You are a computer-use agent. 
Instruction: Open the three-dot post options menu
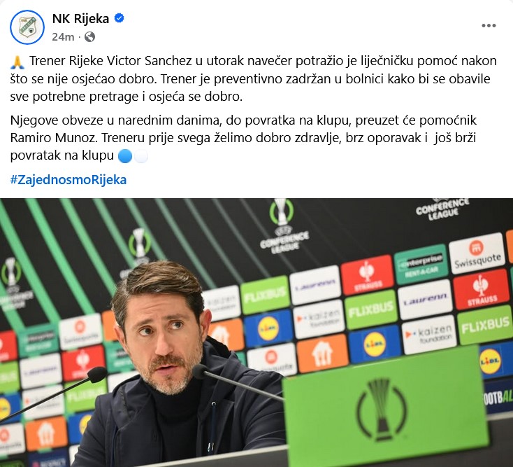[489, 26]
